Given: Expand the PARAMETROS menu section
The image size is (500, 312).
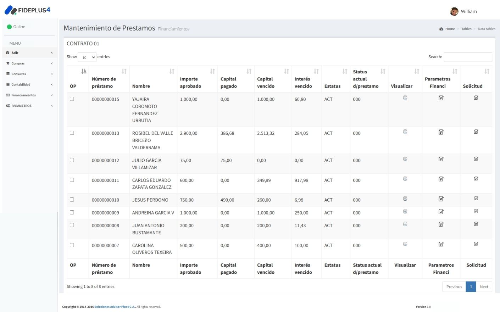Looking at the screenshot, I should click(x=22, y=105).
